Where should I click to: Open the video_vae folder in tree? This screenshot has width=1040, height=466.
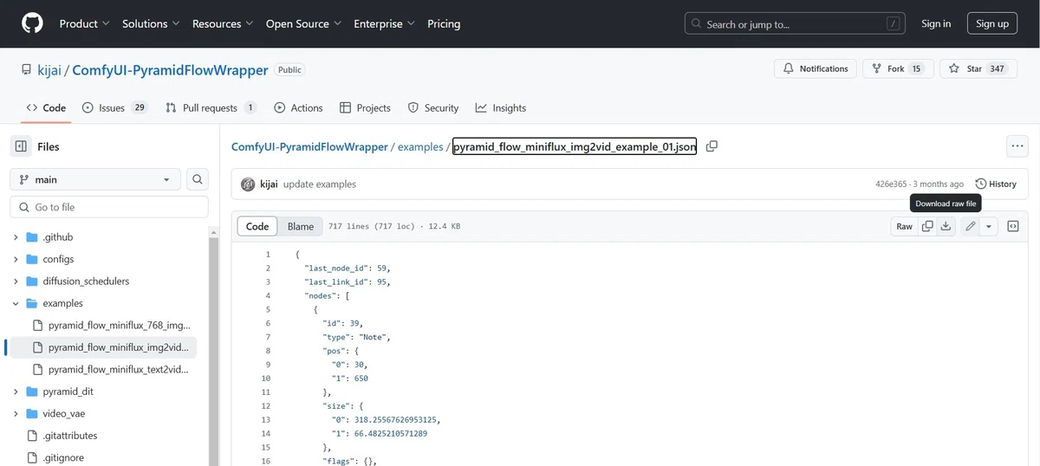pos(63,414)
